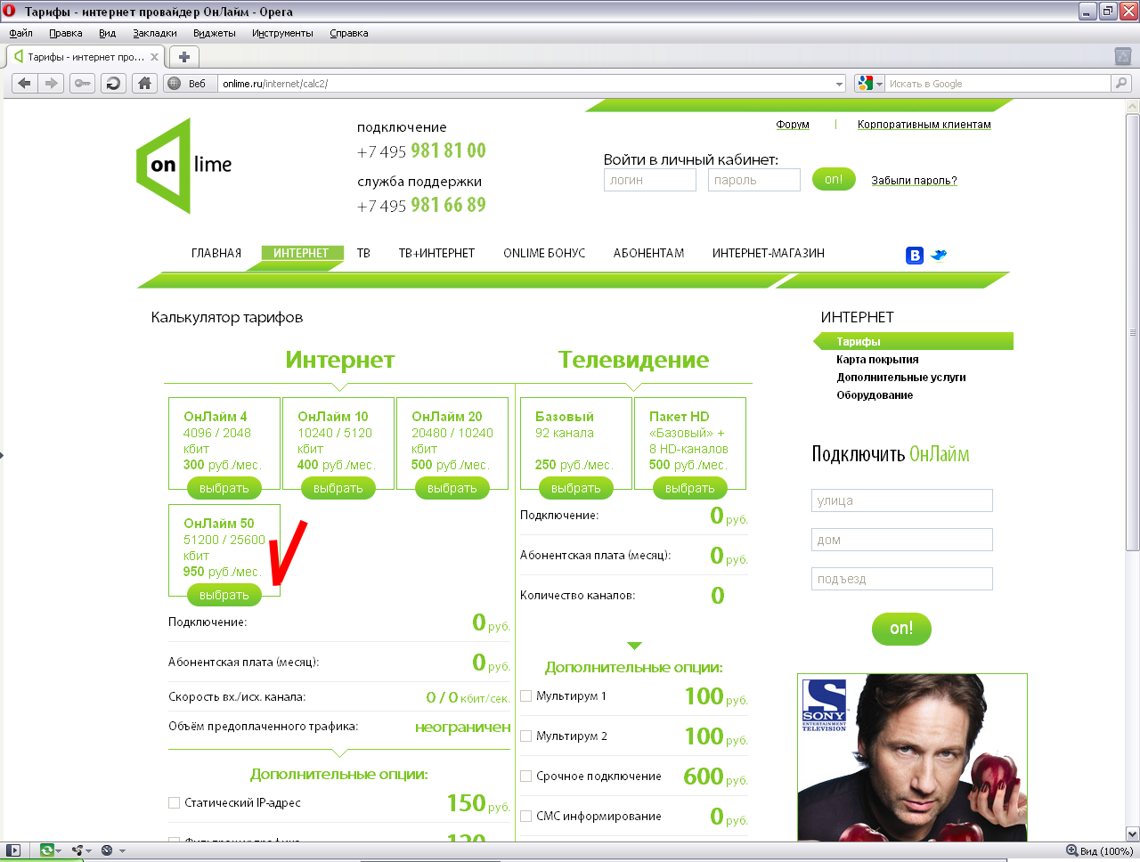1140x862 pixels.
Task: Enable the Мультирум 2 checkbox
Action: pos(525,736)
